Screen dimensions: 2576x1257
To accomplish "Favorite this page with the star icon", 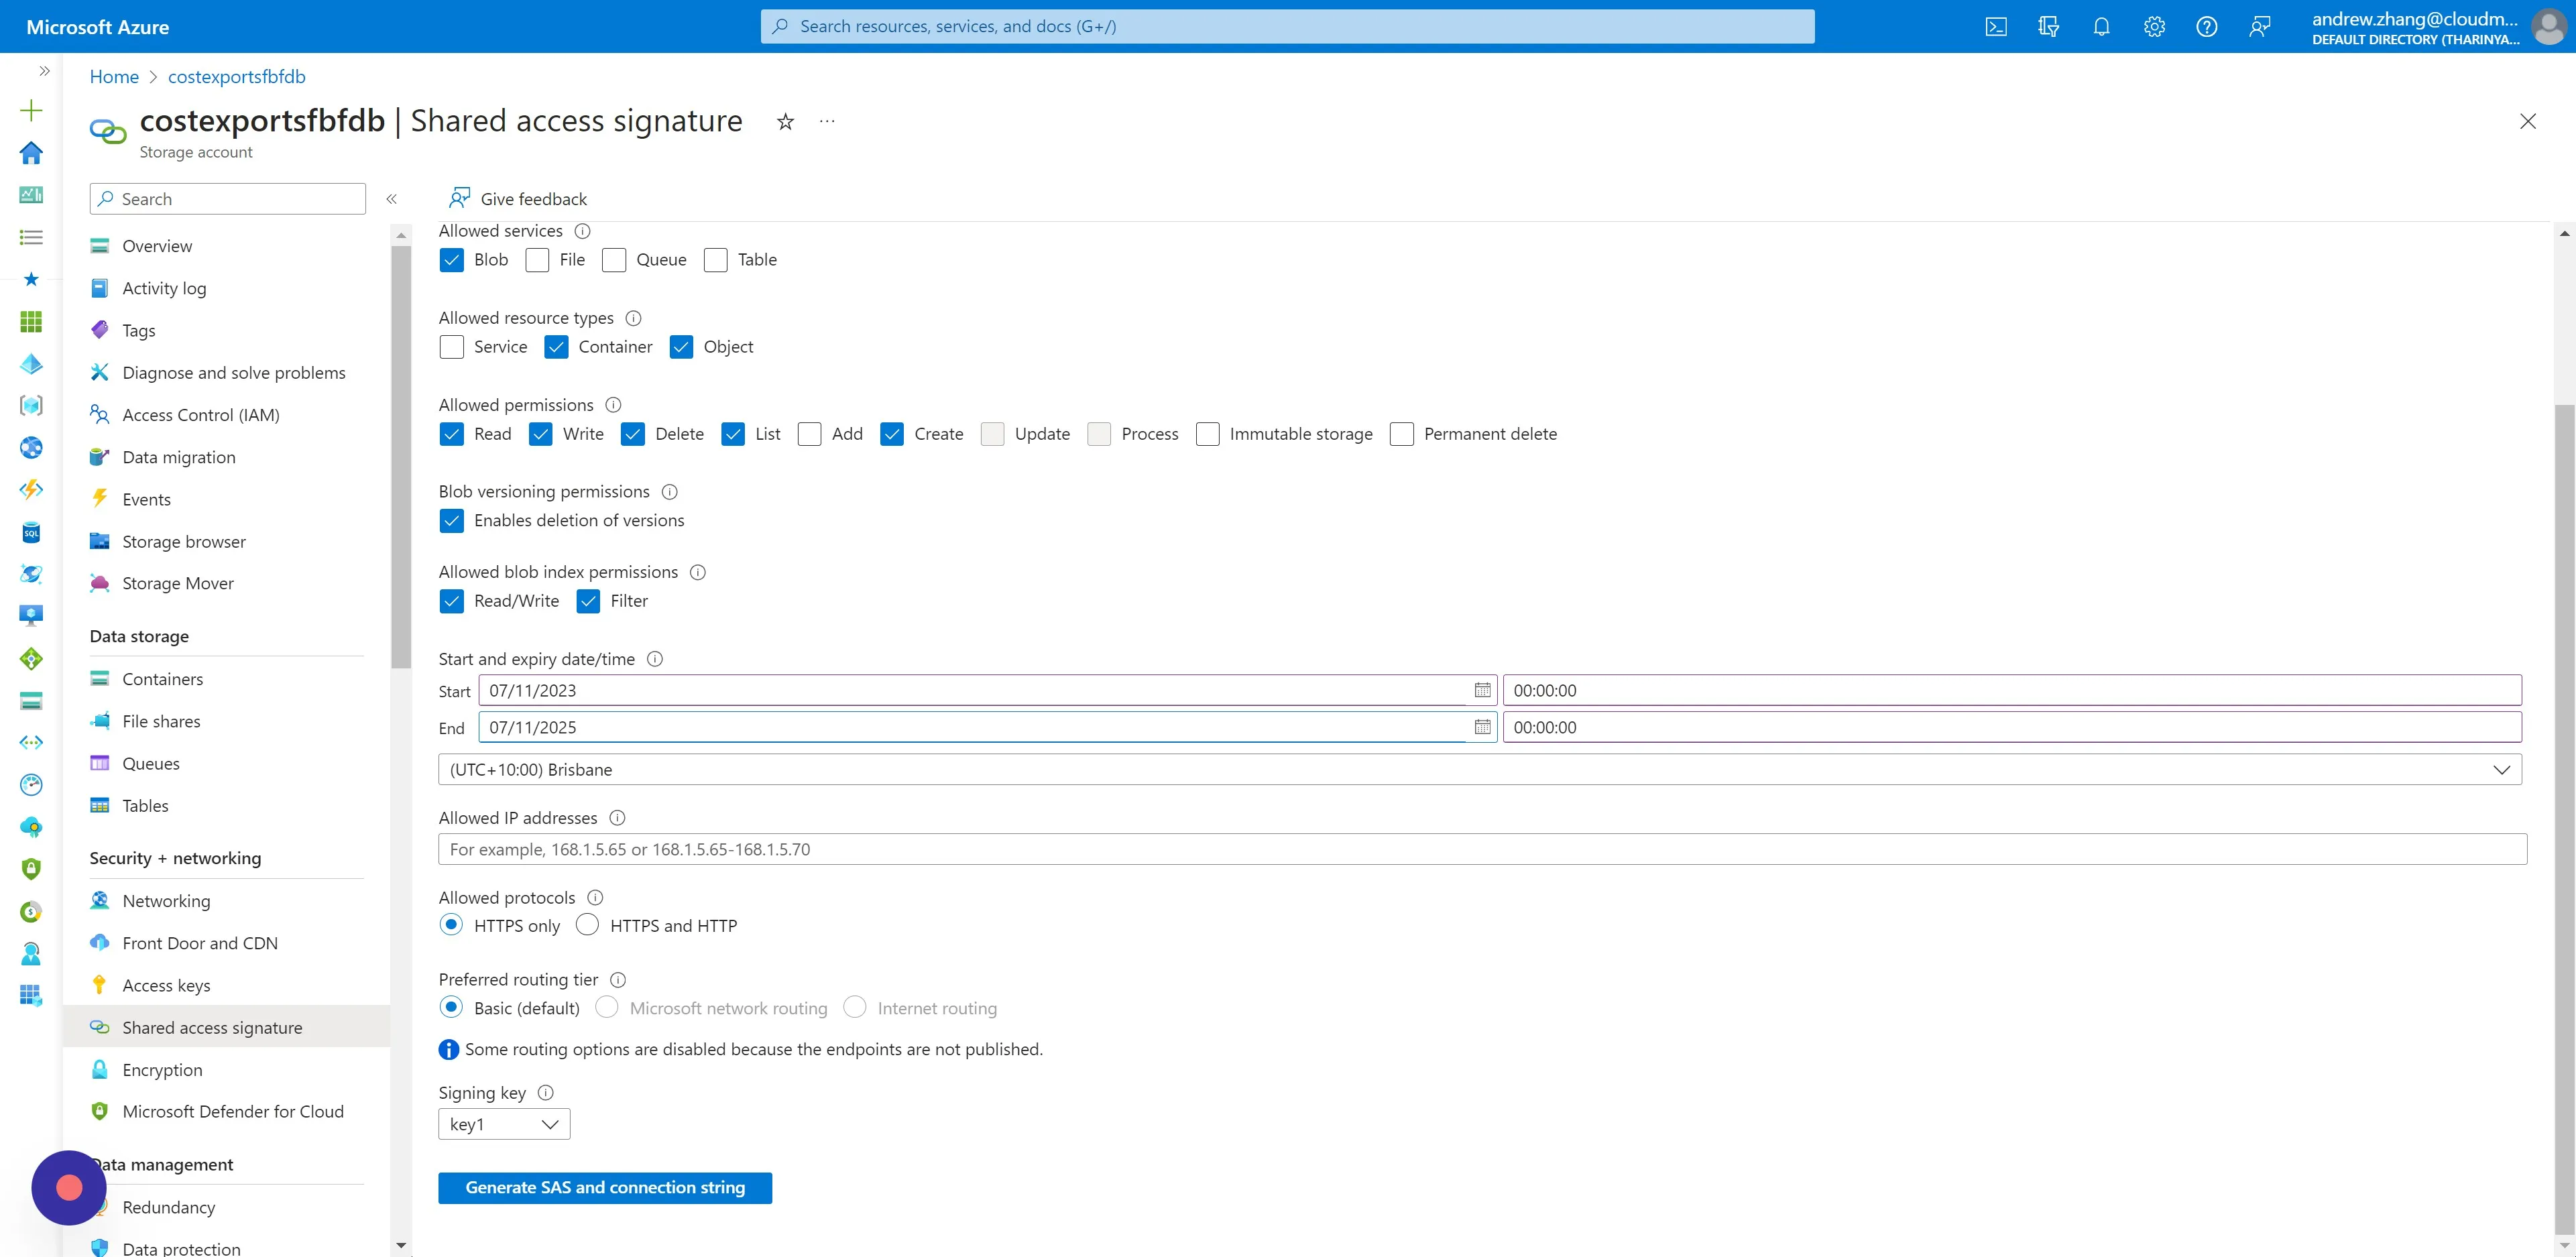I will pyautogui.click(x=785, y=121).
